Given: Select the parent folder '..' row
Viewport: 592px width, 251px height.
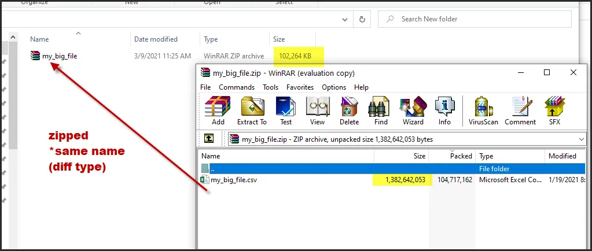Looking at the screenshot, I should point(392,168).
